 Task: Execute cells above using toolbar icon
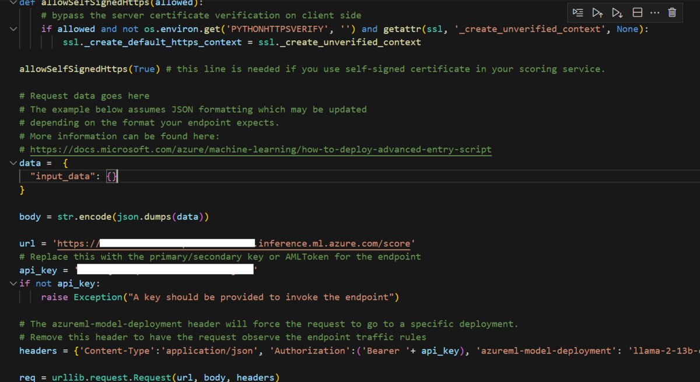pyautogui.click(x=597, y=12)
